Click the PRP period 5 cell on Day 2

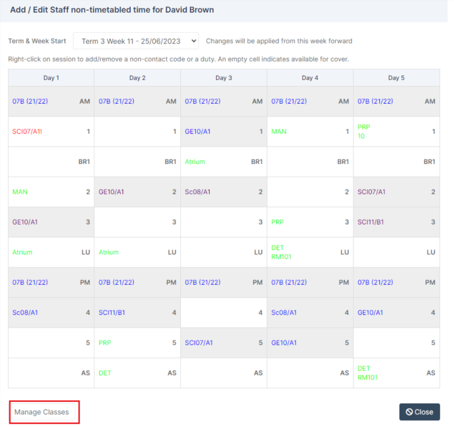coord(138,343)
